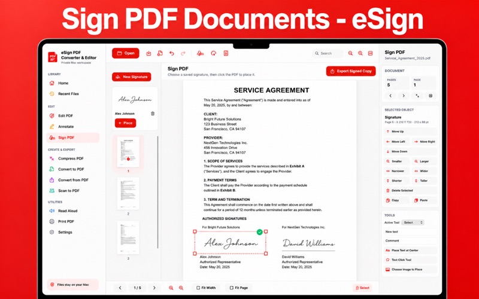Click the expand arrows icon in the Document panel

tap(417, 96)
